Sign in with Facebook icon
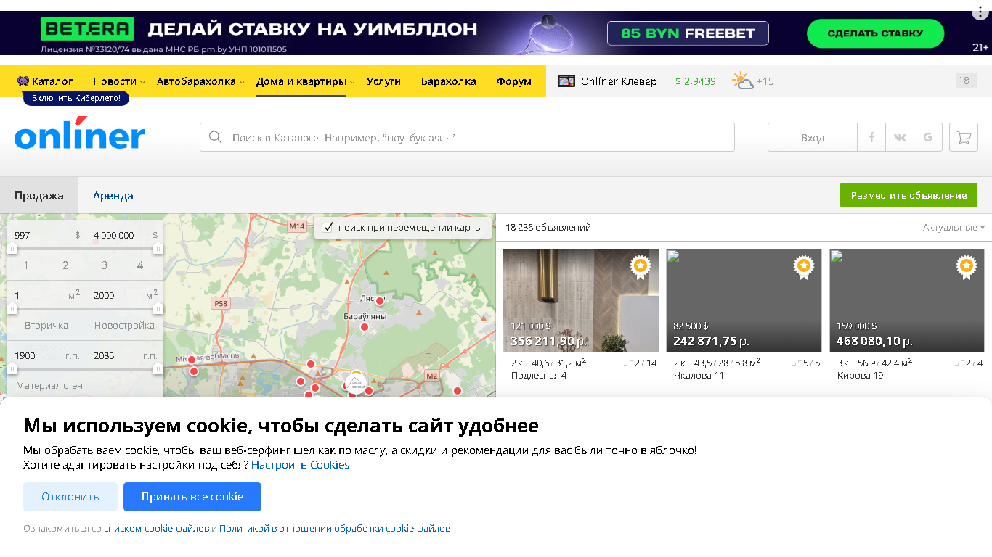This screenshot has width=992, height=557. click(871, 137)
